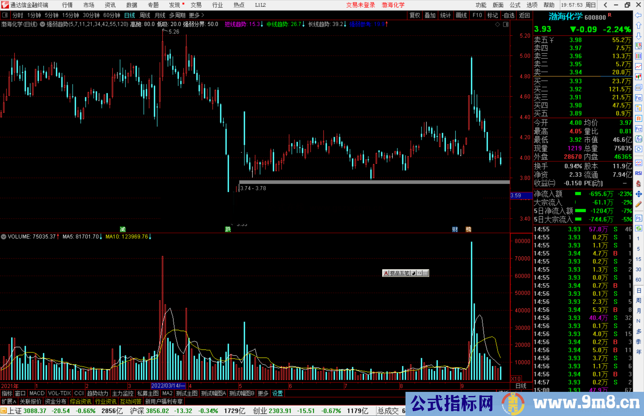Image resolution: width=644 pixels, height=416 pixels.
Task: Open the VOLUME indicator dropdown arrow
Action: [x=4, y=237]
